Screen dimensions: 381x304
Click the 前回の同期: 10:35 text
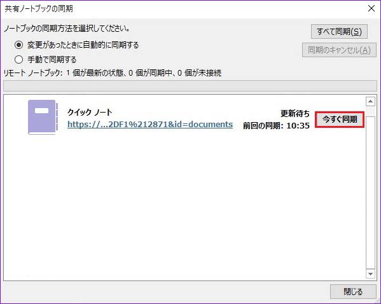(x=276, y=126)
